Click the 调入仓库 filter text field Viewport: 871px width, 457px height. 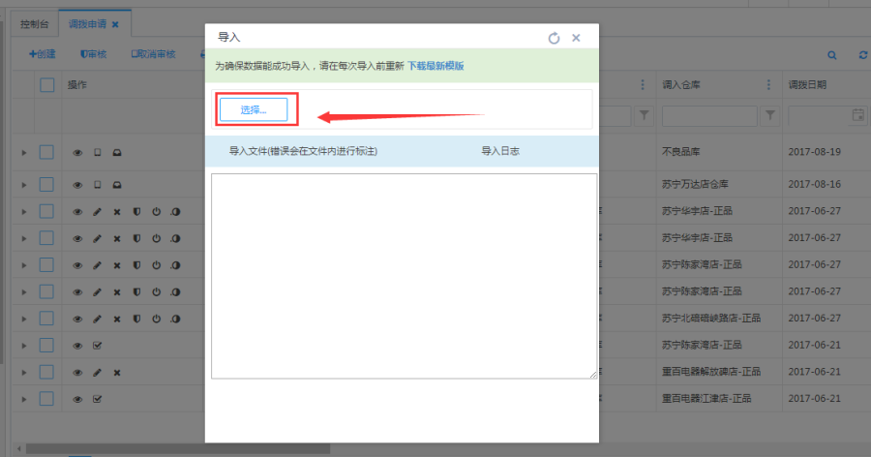coord(708,116)
